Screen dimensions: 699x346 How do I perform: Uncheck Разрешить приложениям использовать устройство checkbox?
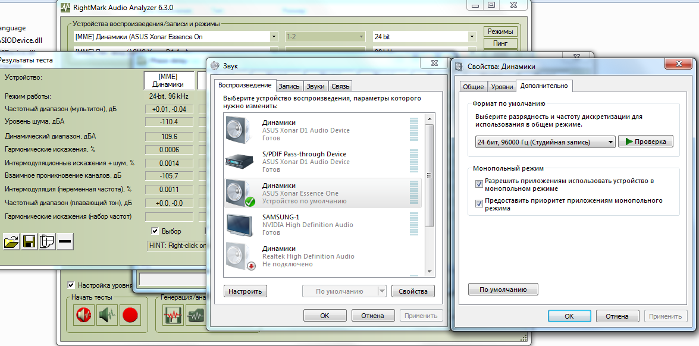pos(479,184)
